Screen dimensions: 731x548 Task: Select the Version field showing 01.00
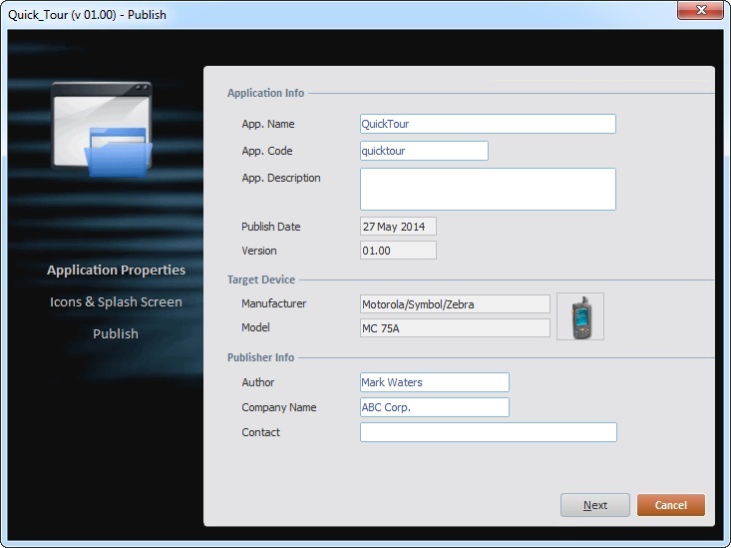(398, 251)
